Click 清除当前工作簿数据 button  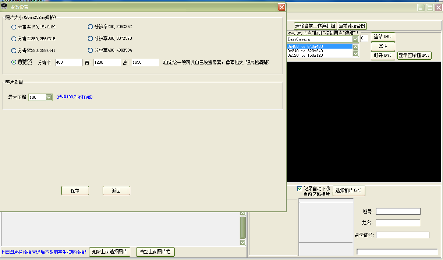315,26
